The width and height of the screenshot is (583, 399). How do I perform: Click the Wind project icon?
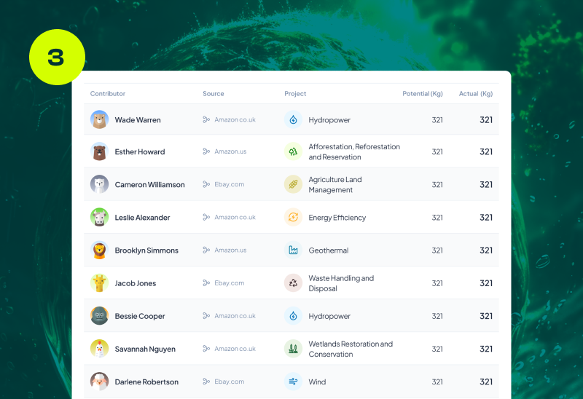click(293, 382)
